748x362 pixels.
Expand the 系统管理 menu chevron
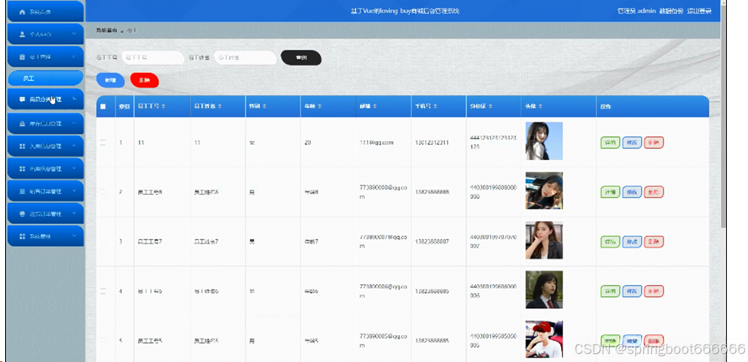click(x=74, y=236)
